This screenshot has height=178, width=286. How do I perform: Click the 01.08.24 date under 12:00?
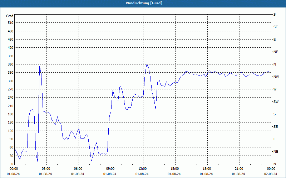(x=142, y=174)
